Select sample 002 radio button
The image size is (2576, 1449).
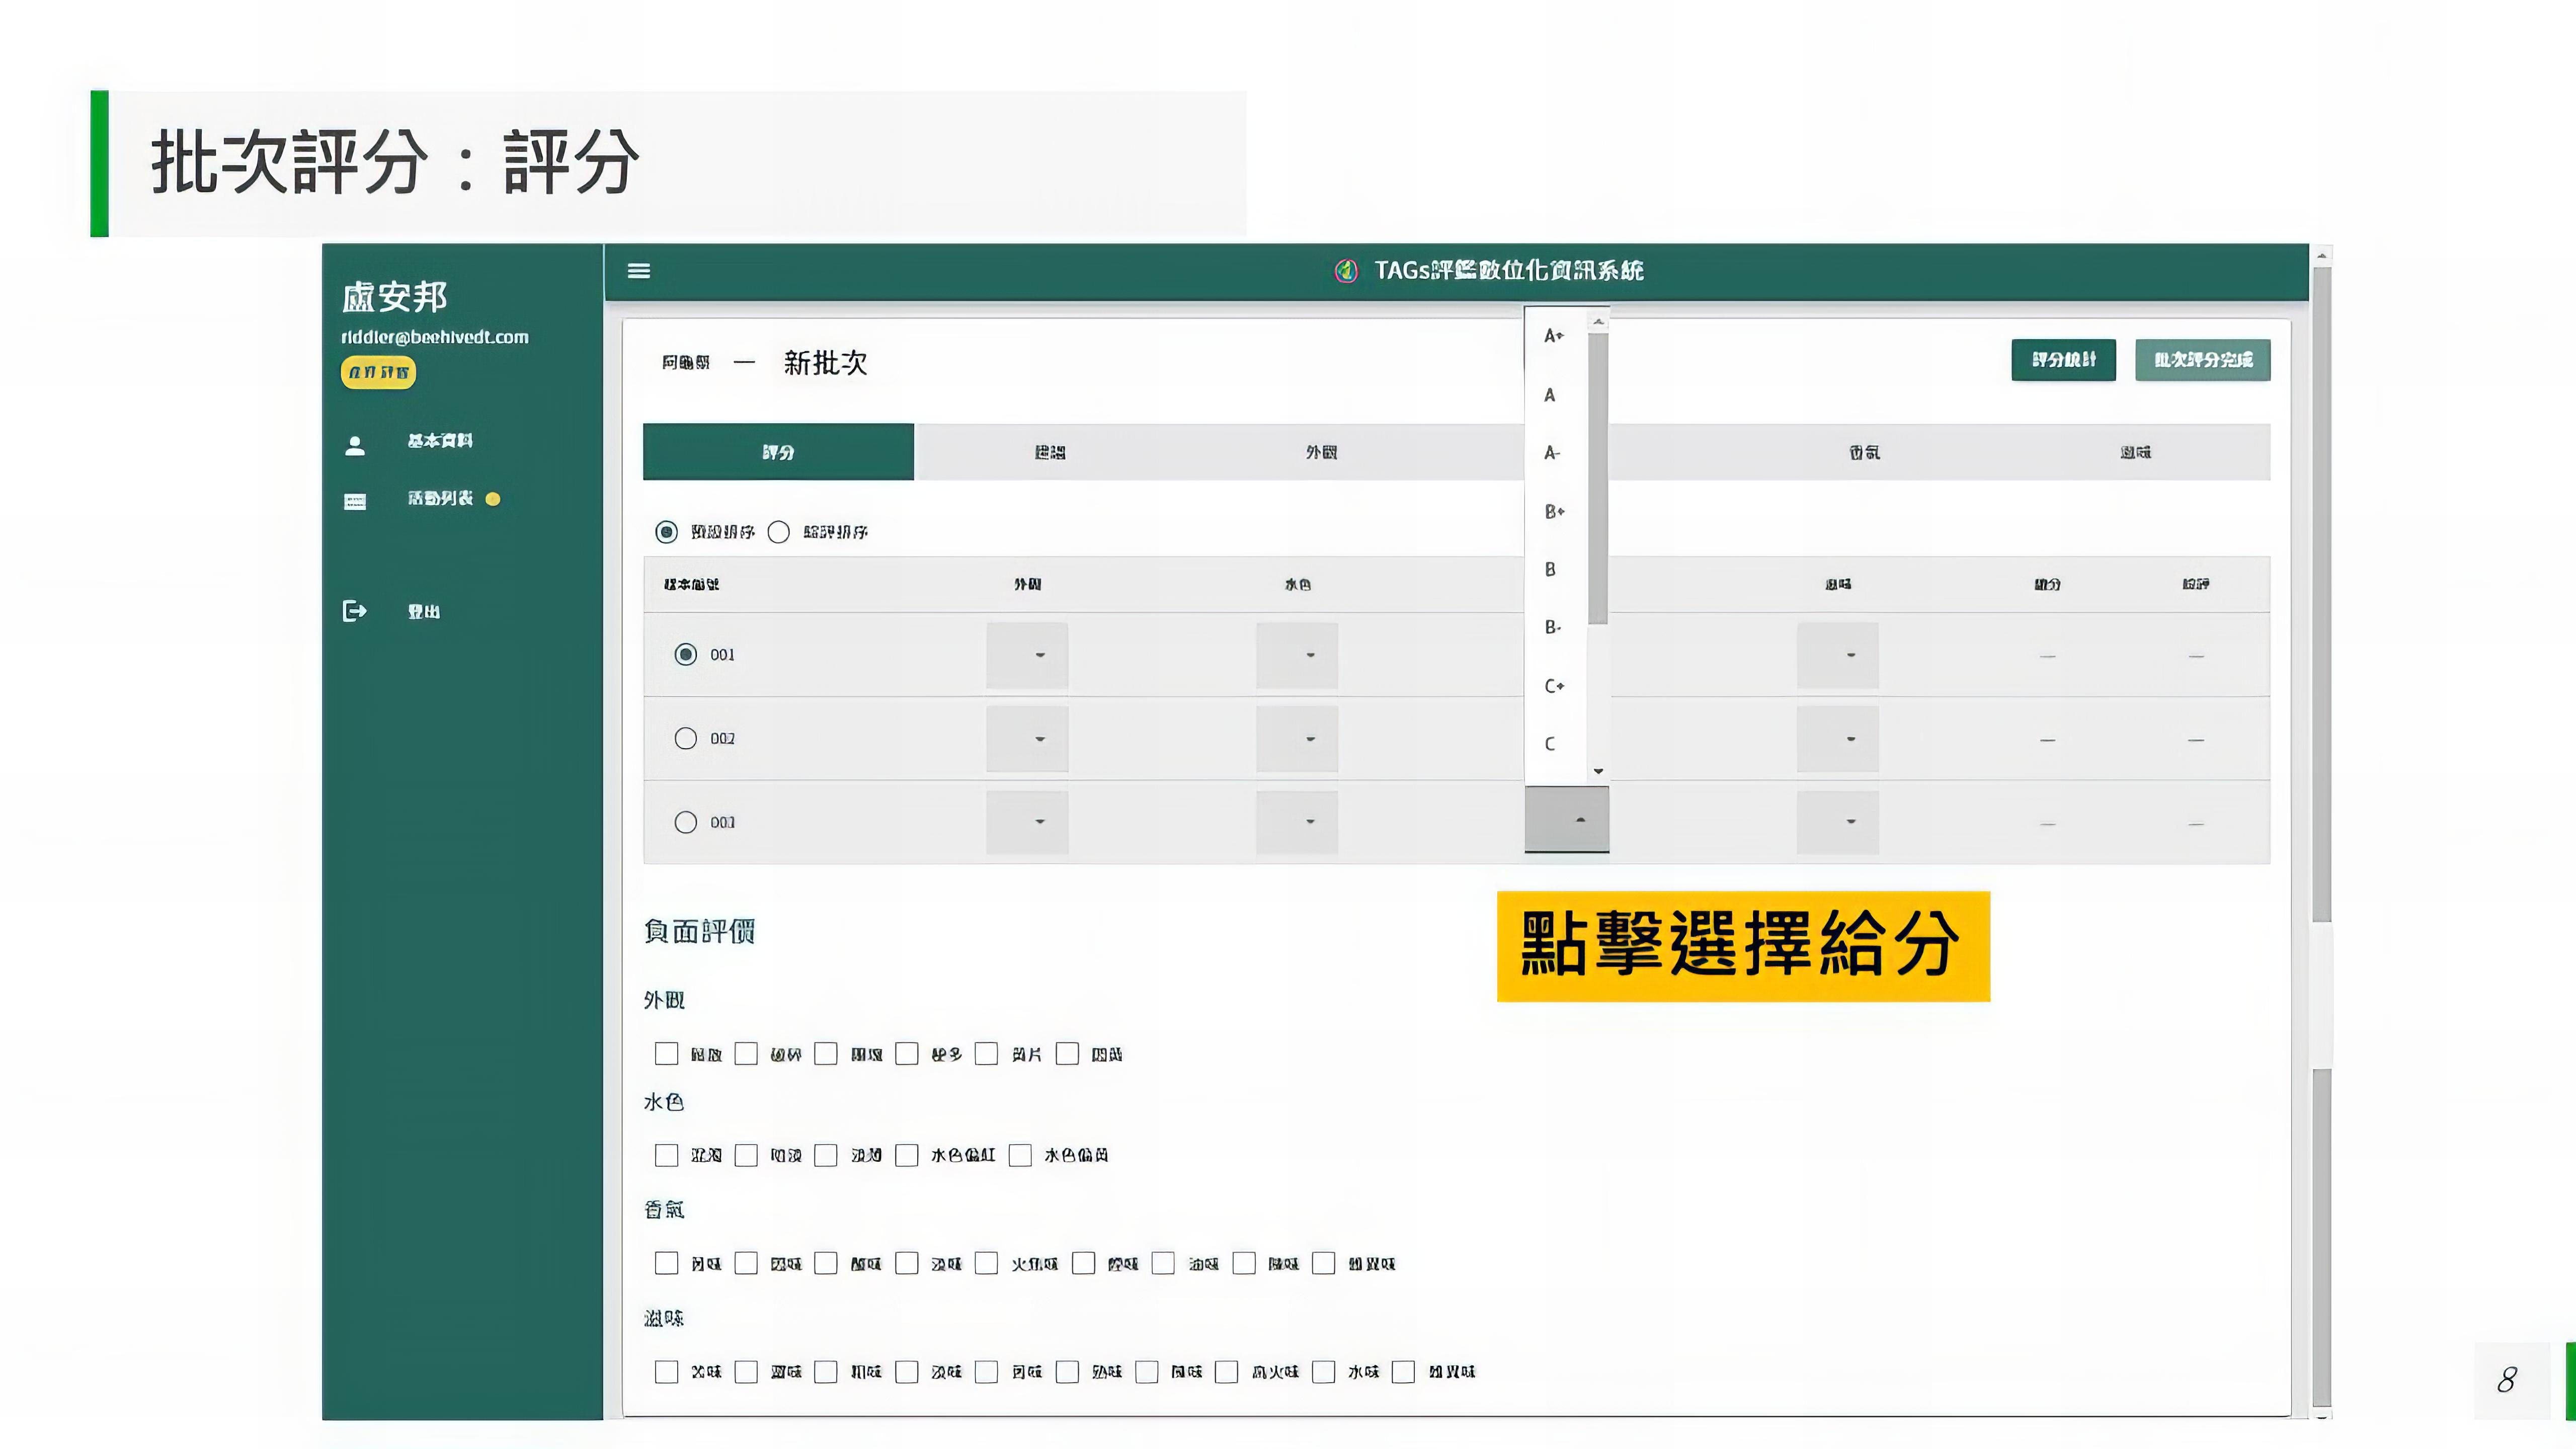click(685, 739)
